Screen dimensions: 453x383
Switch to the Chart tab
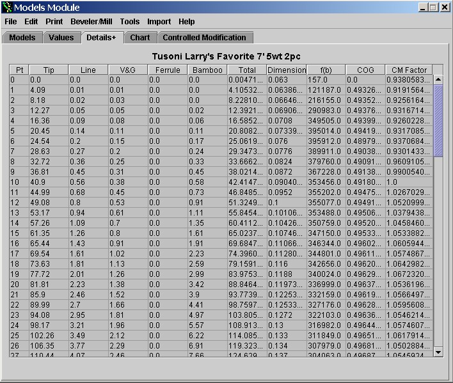(x=139, y=38)
